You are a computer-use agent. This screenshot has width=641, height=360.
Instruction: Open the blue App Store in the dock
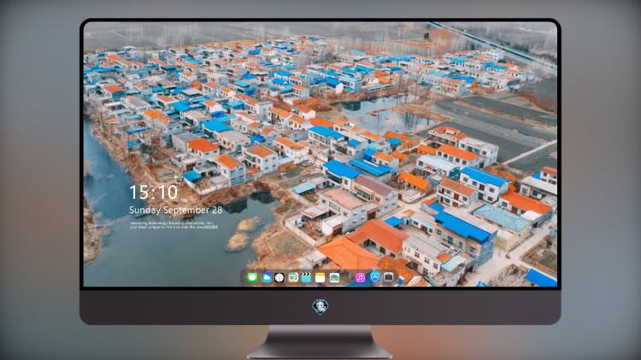point(375,277)
